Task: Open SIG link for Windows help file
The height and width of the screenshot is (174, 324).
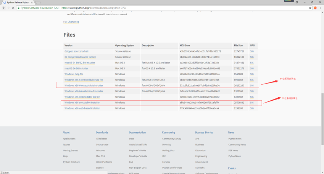Action: 251,74
